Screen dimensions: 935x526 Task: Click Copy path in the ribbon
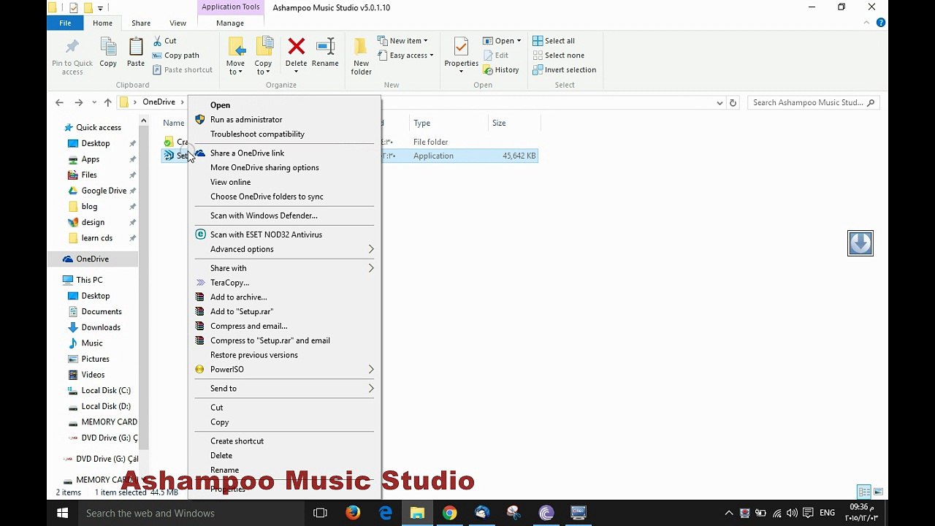tap(175, 56)
